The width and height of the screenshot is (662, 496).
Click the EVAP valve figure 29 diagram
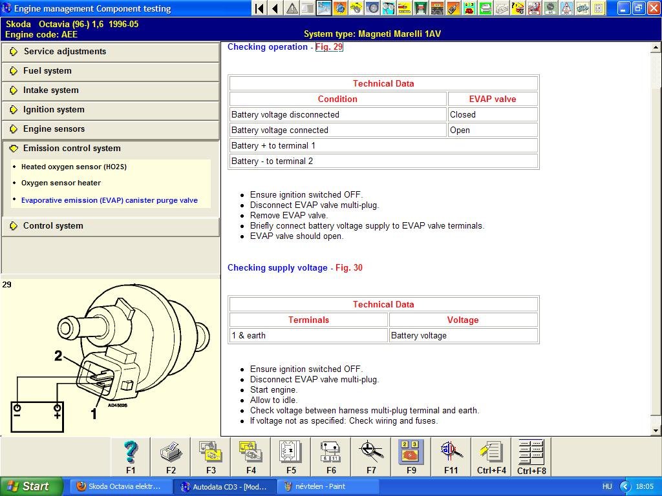coord(111,358)
